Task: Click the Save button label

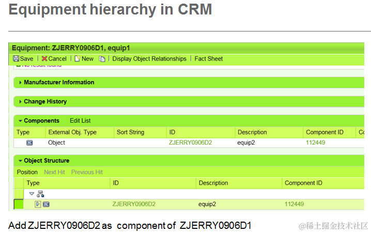Action: pyautogui.click(x=26, y=59)
